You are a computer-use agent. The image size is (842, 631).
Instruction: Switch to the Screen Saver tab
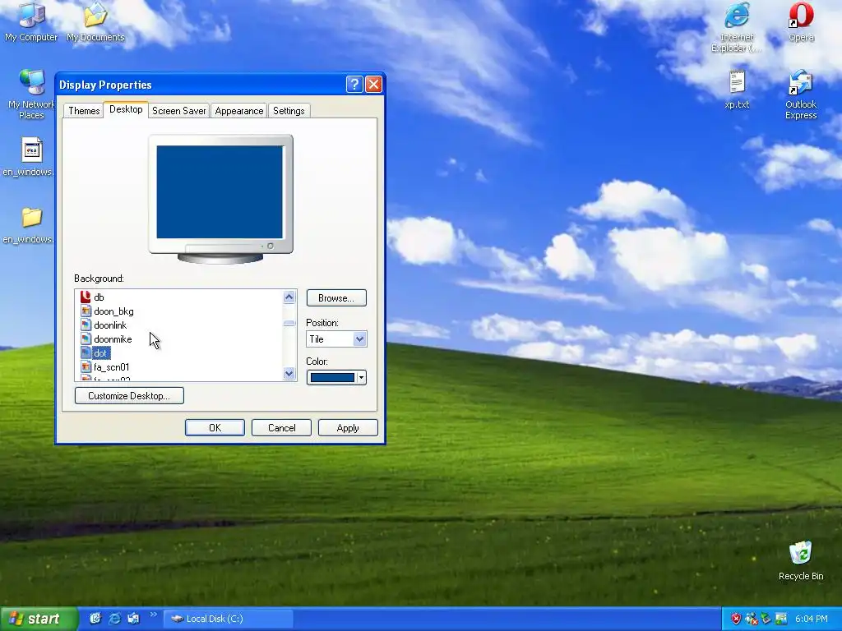pos(178,111)
